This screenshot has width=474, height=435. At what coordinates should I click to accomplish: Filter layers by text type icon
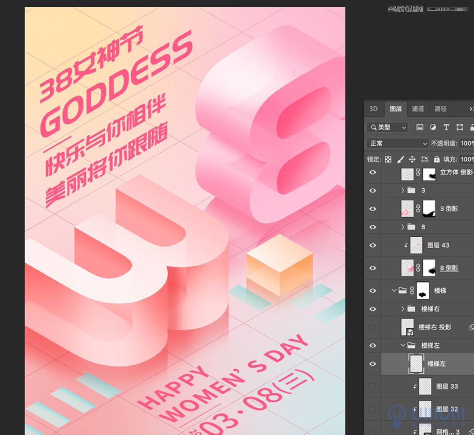pyautogui.click(x=446, y=127)
